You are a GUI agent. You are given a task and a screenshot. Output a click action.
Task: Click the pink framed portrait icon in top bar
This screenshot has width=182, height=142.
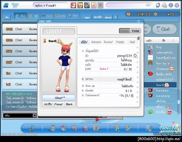[93, 5]
